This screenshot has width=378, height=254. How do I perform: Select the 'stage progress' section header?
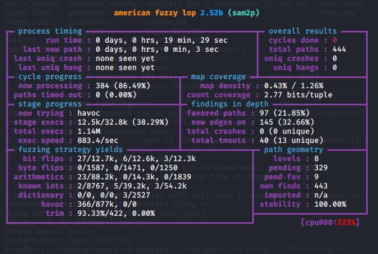pos(50,104)
